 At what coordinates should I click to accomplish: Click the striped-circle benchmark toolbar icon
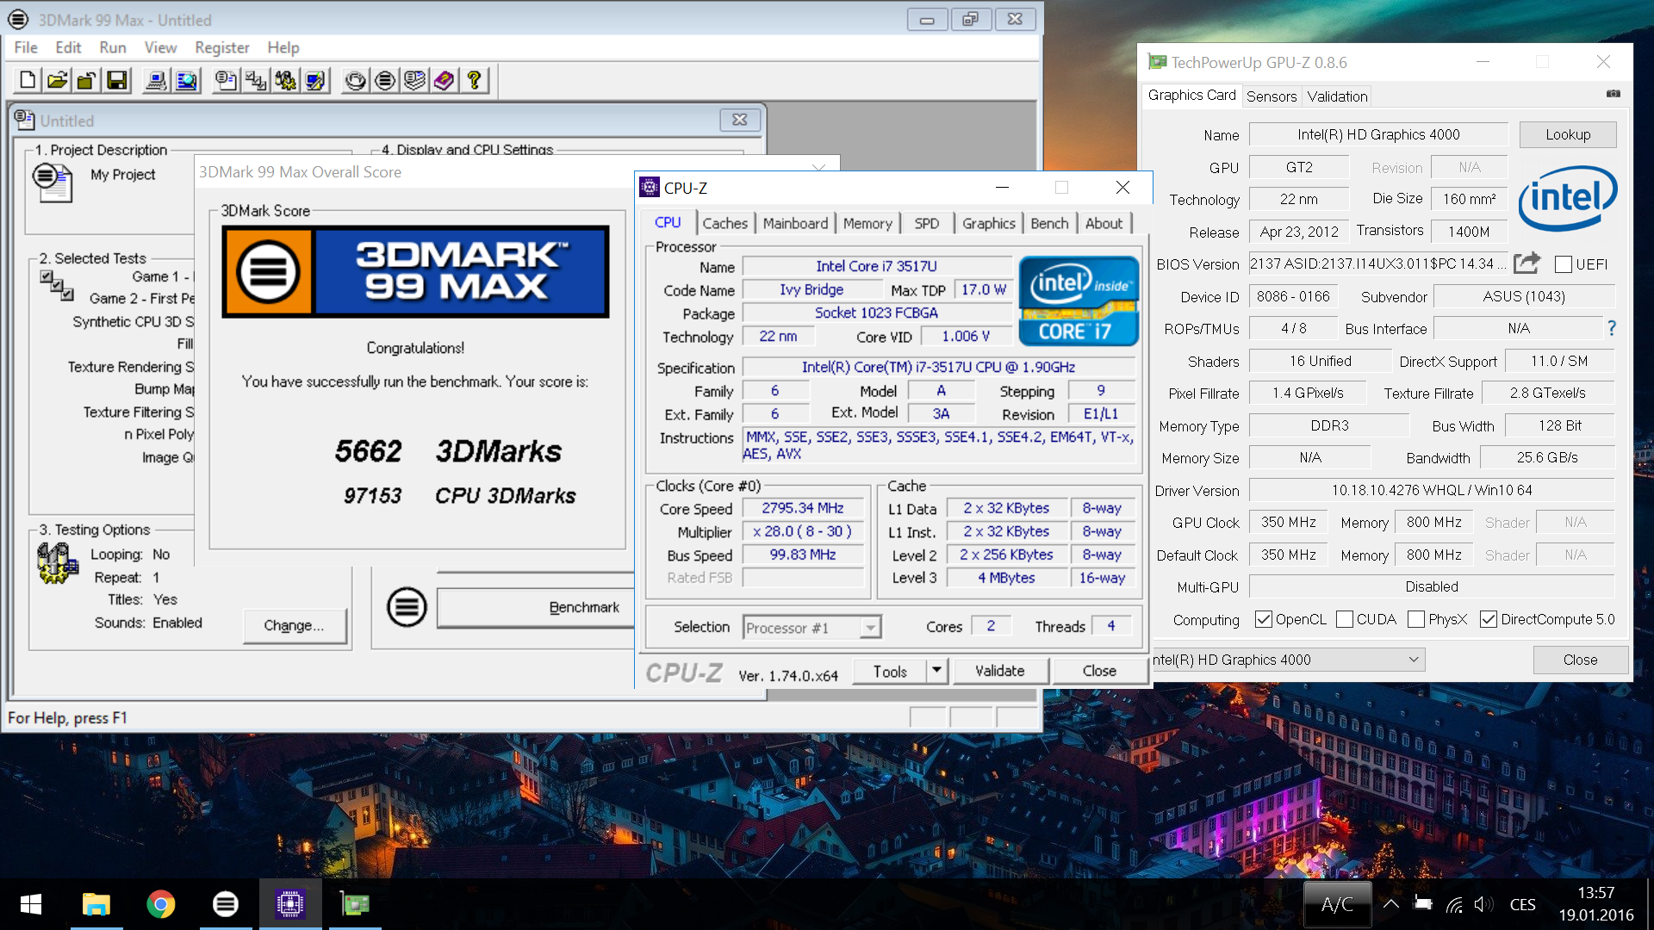pos(385,81)
